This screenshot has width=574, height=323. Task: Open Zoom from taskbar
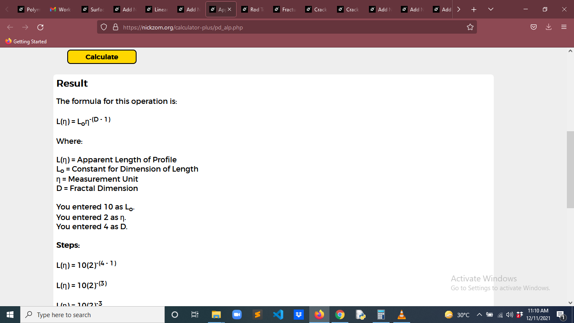[237, 315]
